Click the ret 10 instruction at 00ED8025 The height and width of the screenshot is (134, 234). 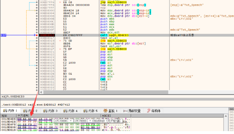106,63
